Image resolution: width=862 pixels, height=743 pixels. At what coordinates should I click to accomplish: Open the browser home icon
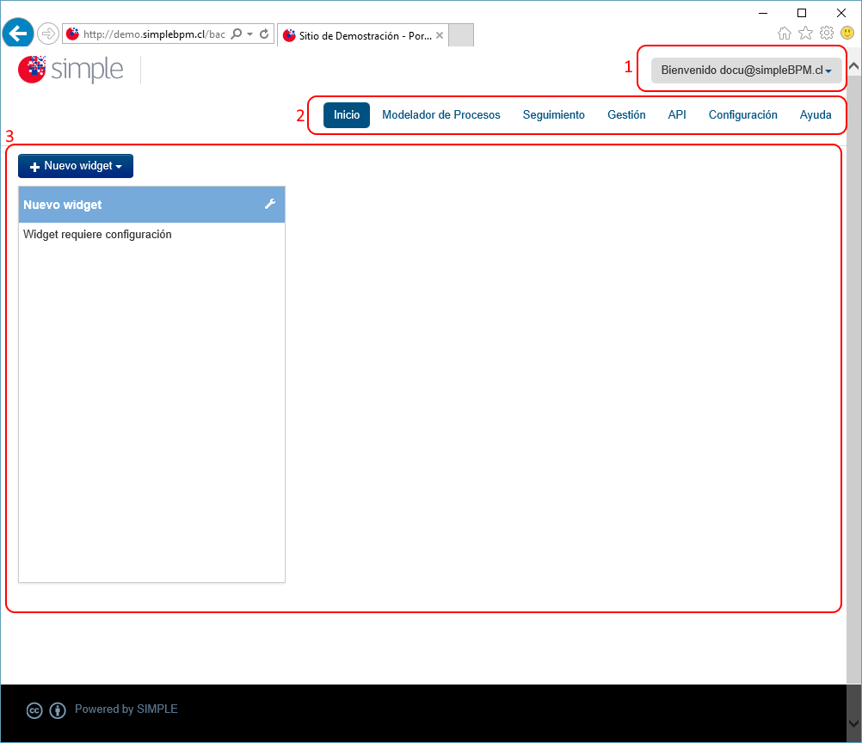(785, 34)
